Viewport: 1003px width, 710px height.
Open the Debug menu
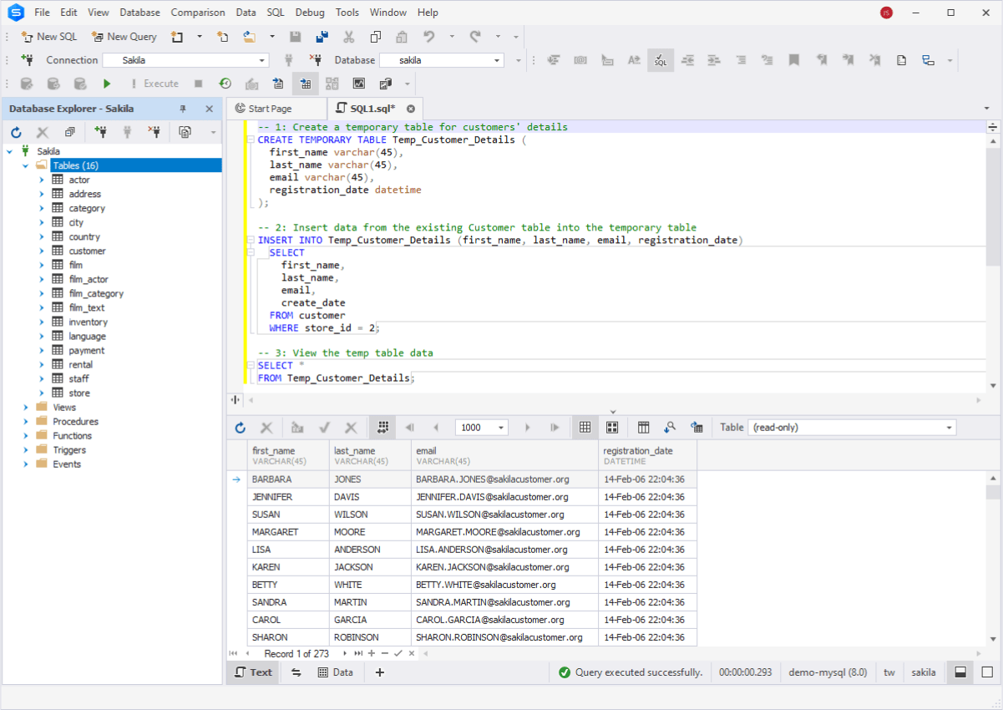[x=310, y=13]
